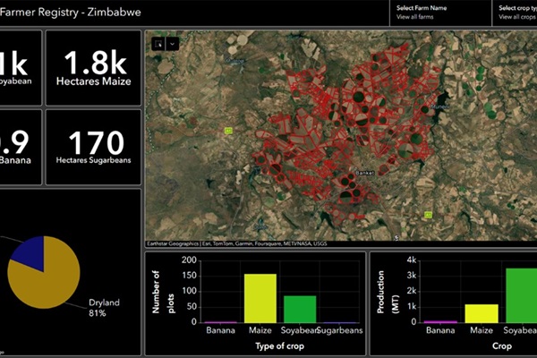Expand the selection tool options chevron
The image size is (537, 358).
pos(173,44)
